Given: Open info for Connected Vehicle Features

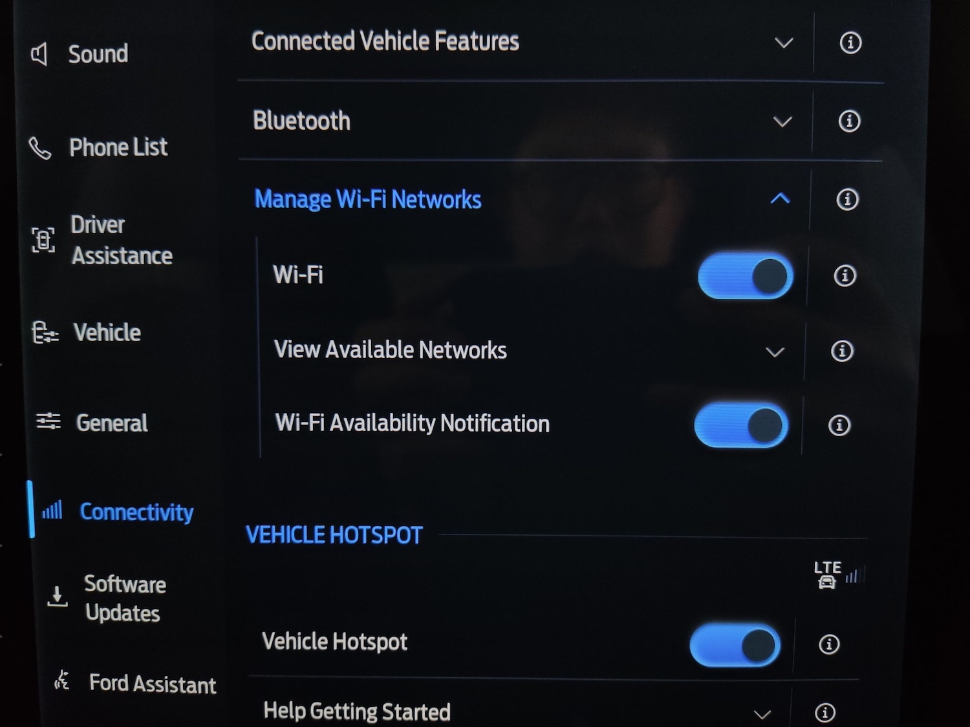Looking at the screenshot, I should pyautogui.click(x=850, y=43).
